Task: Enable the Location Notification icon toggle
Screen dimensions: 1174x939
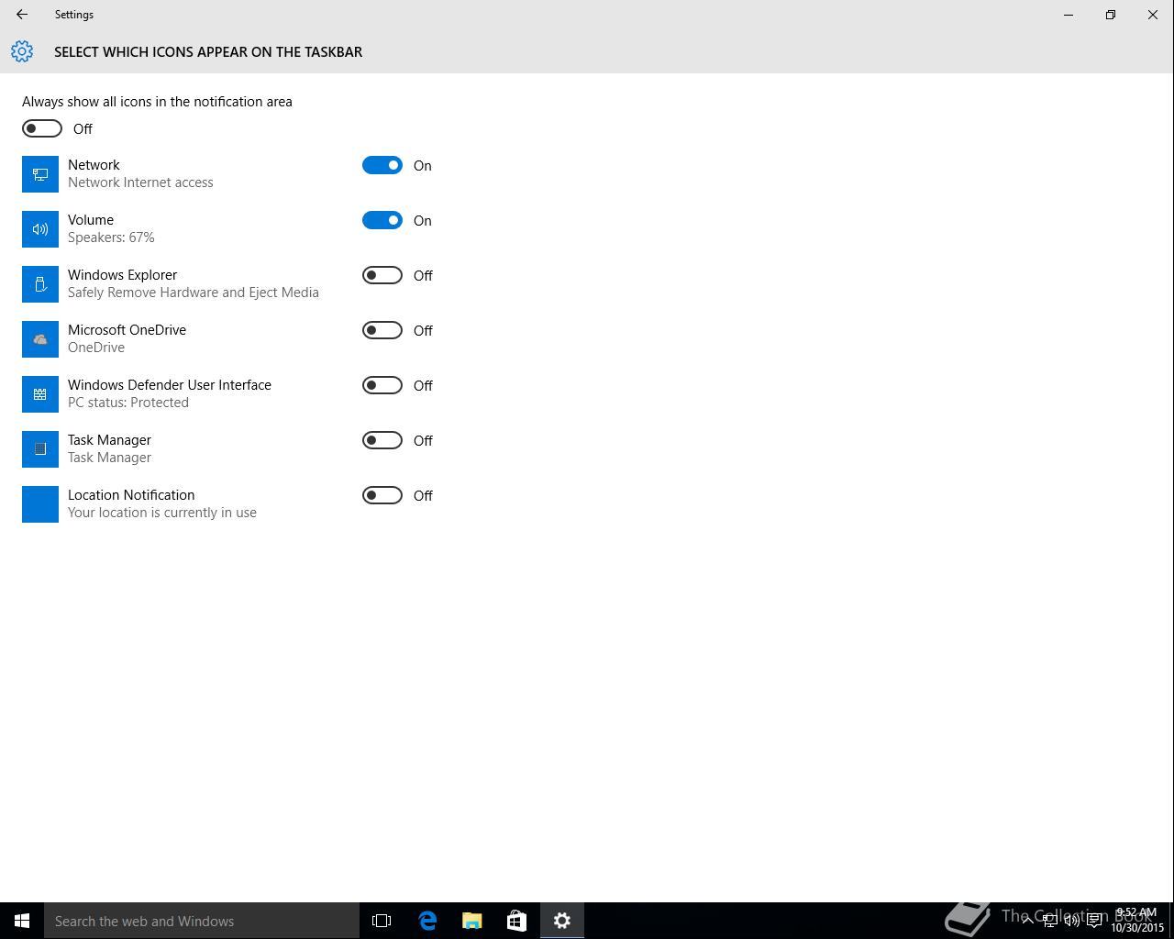Action: (382, 495)
